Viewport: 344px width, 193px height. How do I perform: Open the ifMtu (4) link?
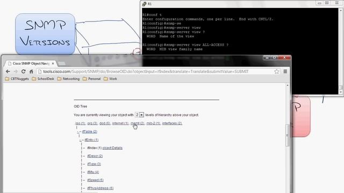93,172
